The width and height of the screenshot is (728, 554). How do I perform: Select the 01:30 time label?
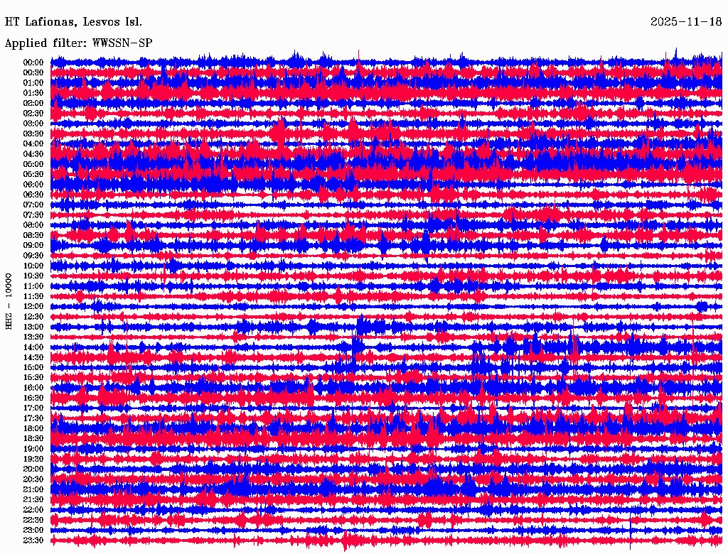click(x=33, y=93)
